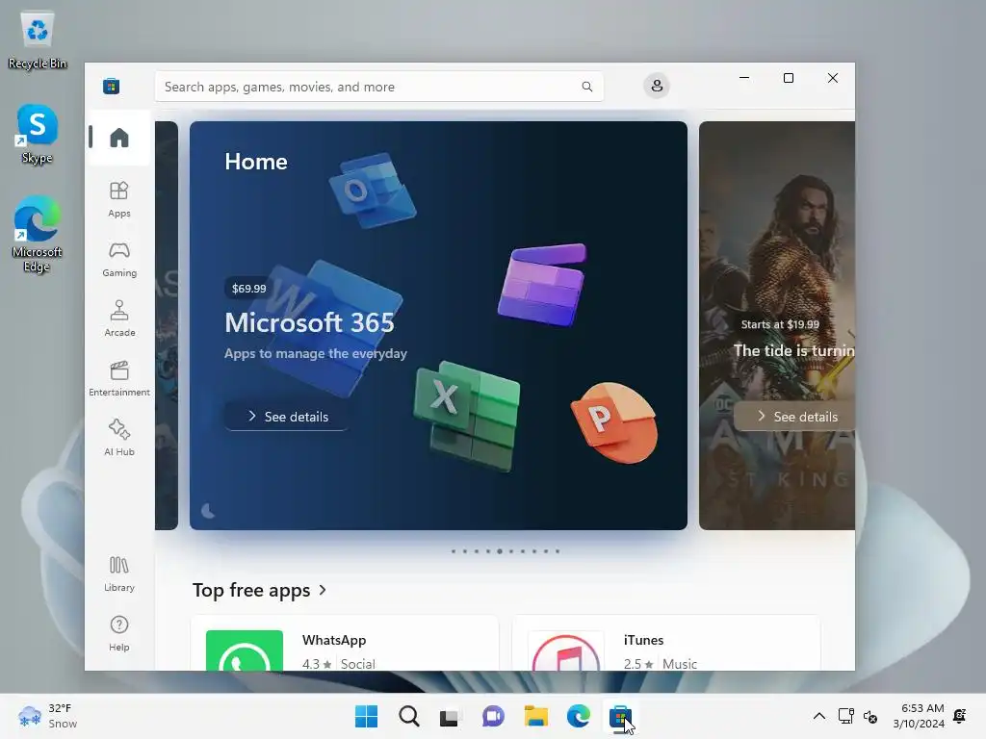Select Recycle Bin desktop icon
Image resolution: width=986 pixels, height=739 pixels.
[x=38, y=38]
